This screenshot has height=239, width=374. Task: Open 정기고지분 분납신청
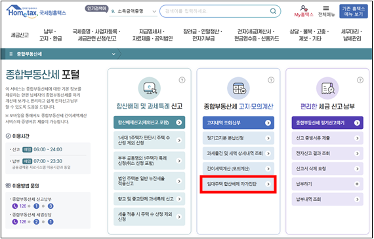click(238, 138)
